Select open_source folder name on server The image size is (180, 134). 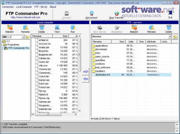tap(102, 57)
